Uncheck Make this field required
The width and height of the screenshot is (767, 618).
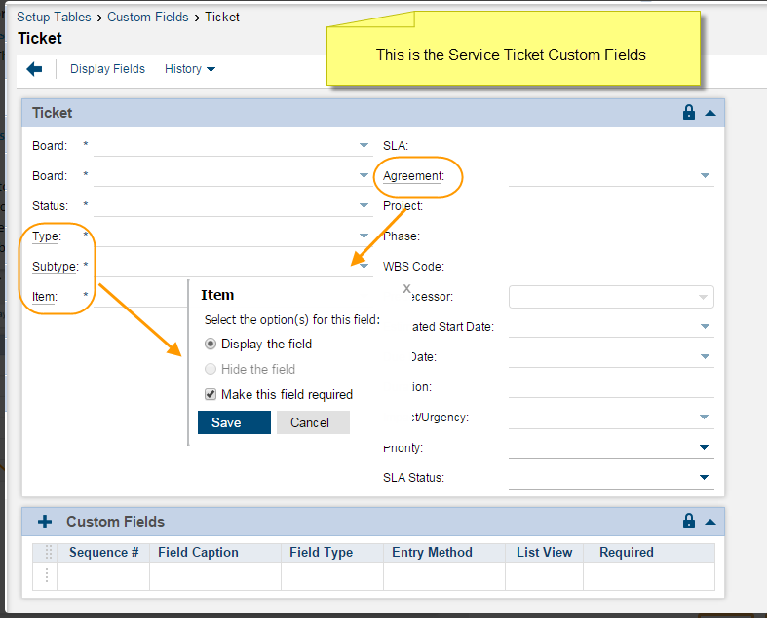pyautogui.click(x=211, y=394)
